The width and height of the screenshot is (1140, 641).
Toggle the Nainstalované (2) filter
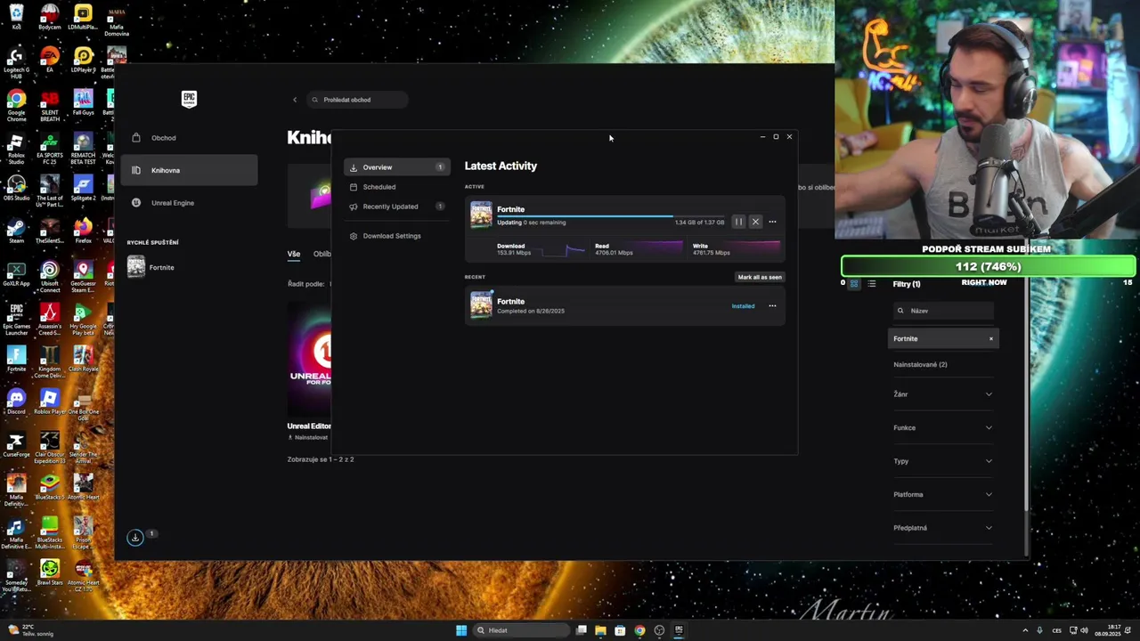coord(920,365)
